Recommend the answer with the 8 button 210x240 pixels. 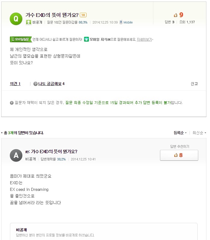tap(179, 155)
